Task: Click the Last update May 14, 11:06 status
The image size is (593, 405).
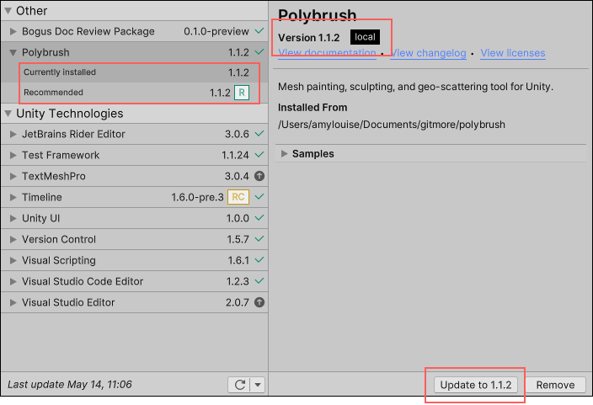Action: [70, 385]
